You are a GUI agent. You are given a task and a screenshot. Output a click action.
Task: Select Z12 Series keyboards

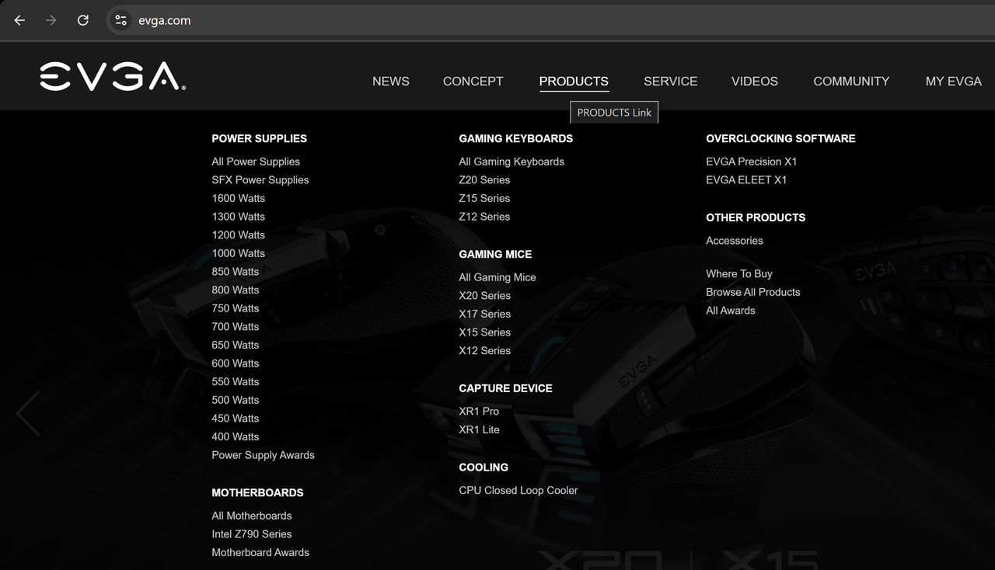tap(484, 217)
